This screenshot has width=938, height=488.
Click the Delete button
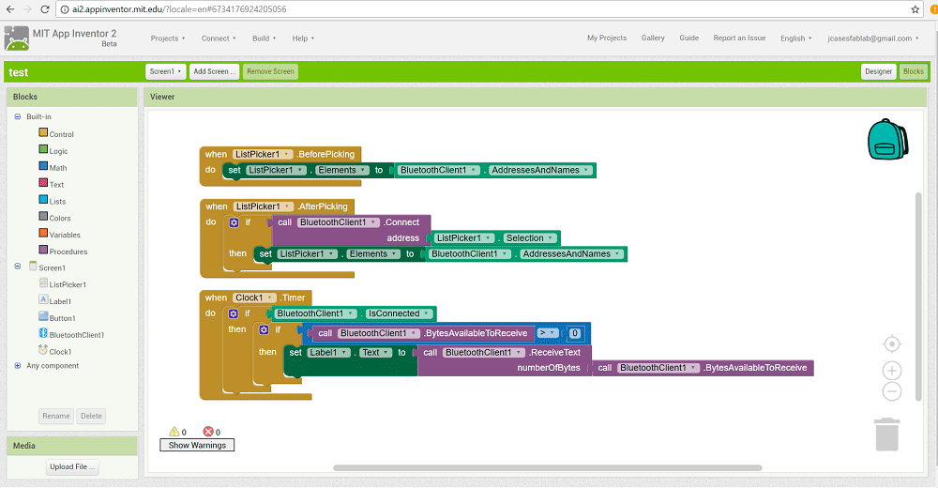91,416
